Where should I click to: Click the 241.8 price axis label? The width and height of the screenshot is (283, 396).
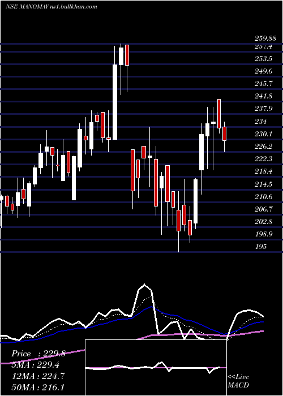click(264, 96)
